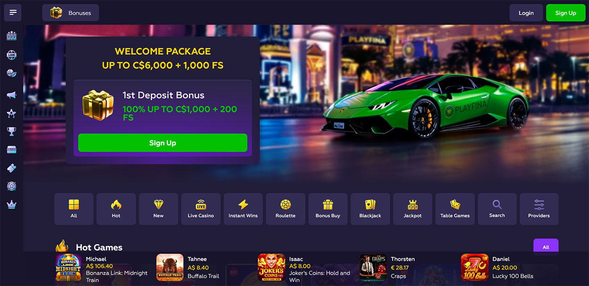Image resolution: width=589 pixels, height=286 pixels.
Task: Click the trophy tournaments icon in sidebar
Action: click(x=12, y=132)
